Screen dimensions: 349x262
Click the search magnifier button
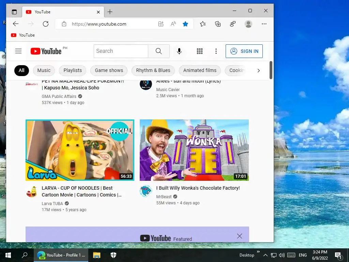tap(159, 51)
